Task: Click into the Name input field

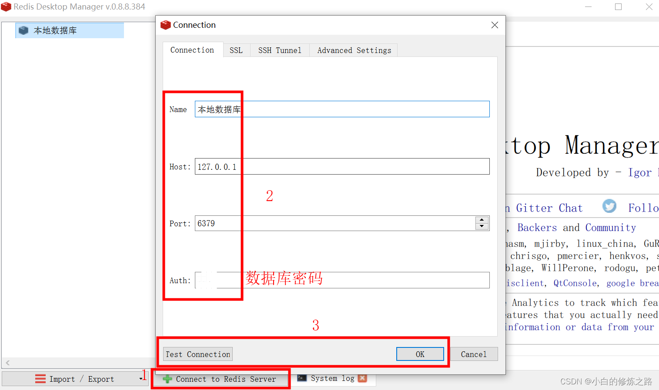Action: click(x=342, y=109)
